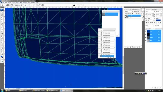Image resolution: width=163 pixels, height=92 pixels.
Task: Open the File menu
Action: point(3,3)
